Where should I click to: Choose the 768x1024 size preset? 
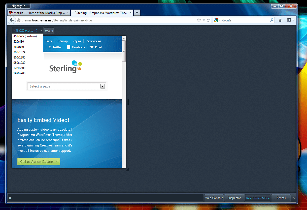point(19,52)
